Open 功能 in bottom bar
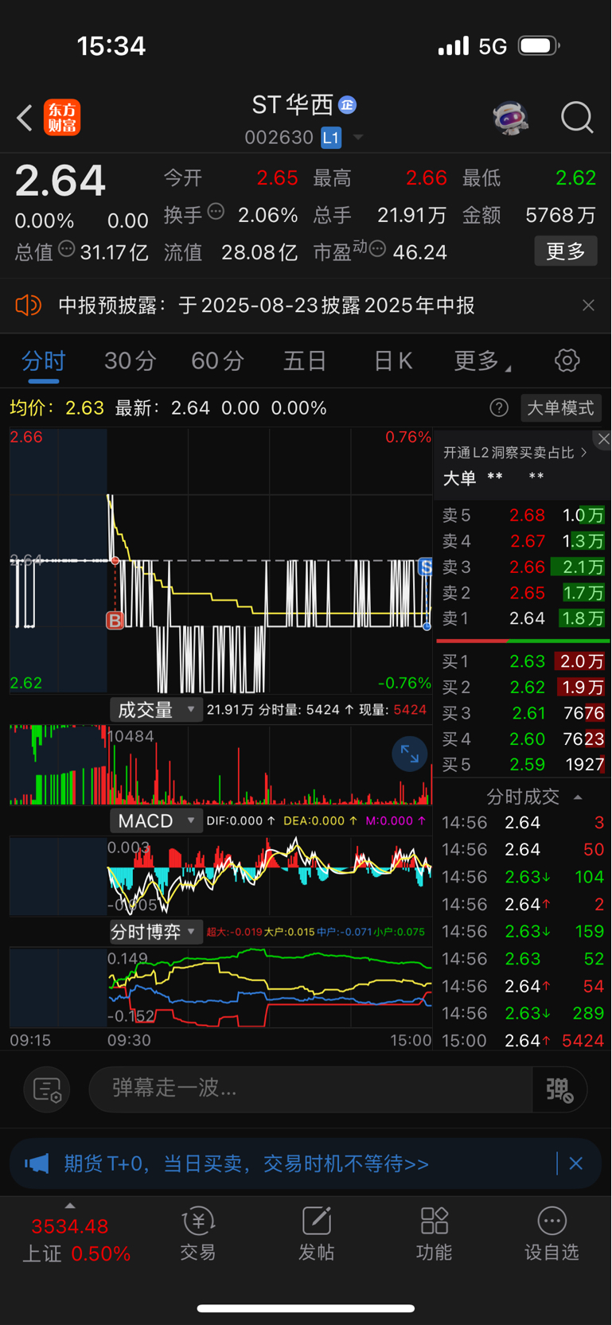 [434, 1234]
